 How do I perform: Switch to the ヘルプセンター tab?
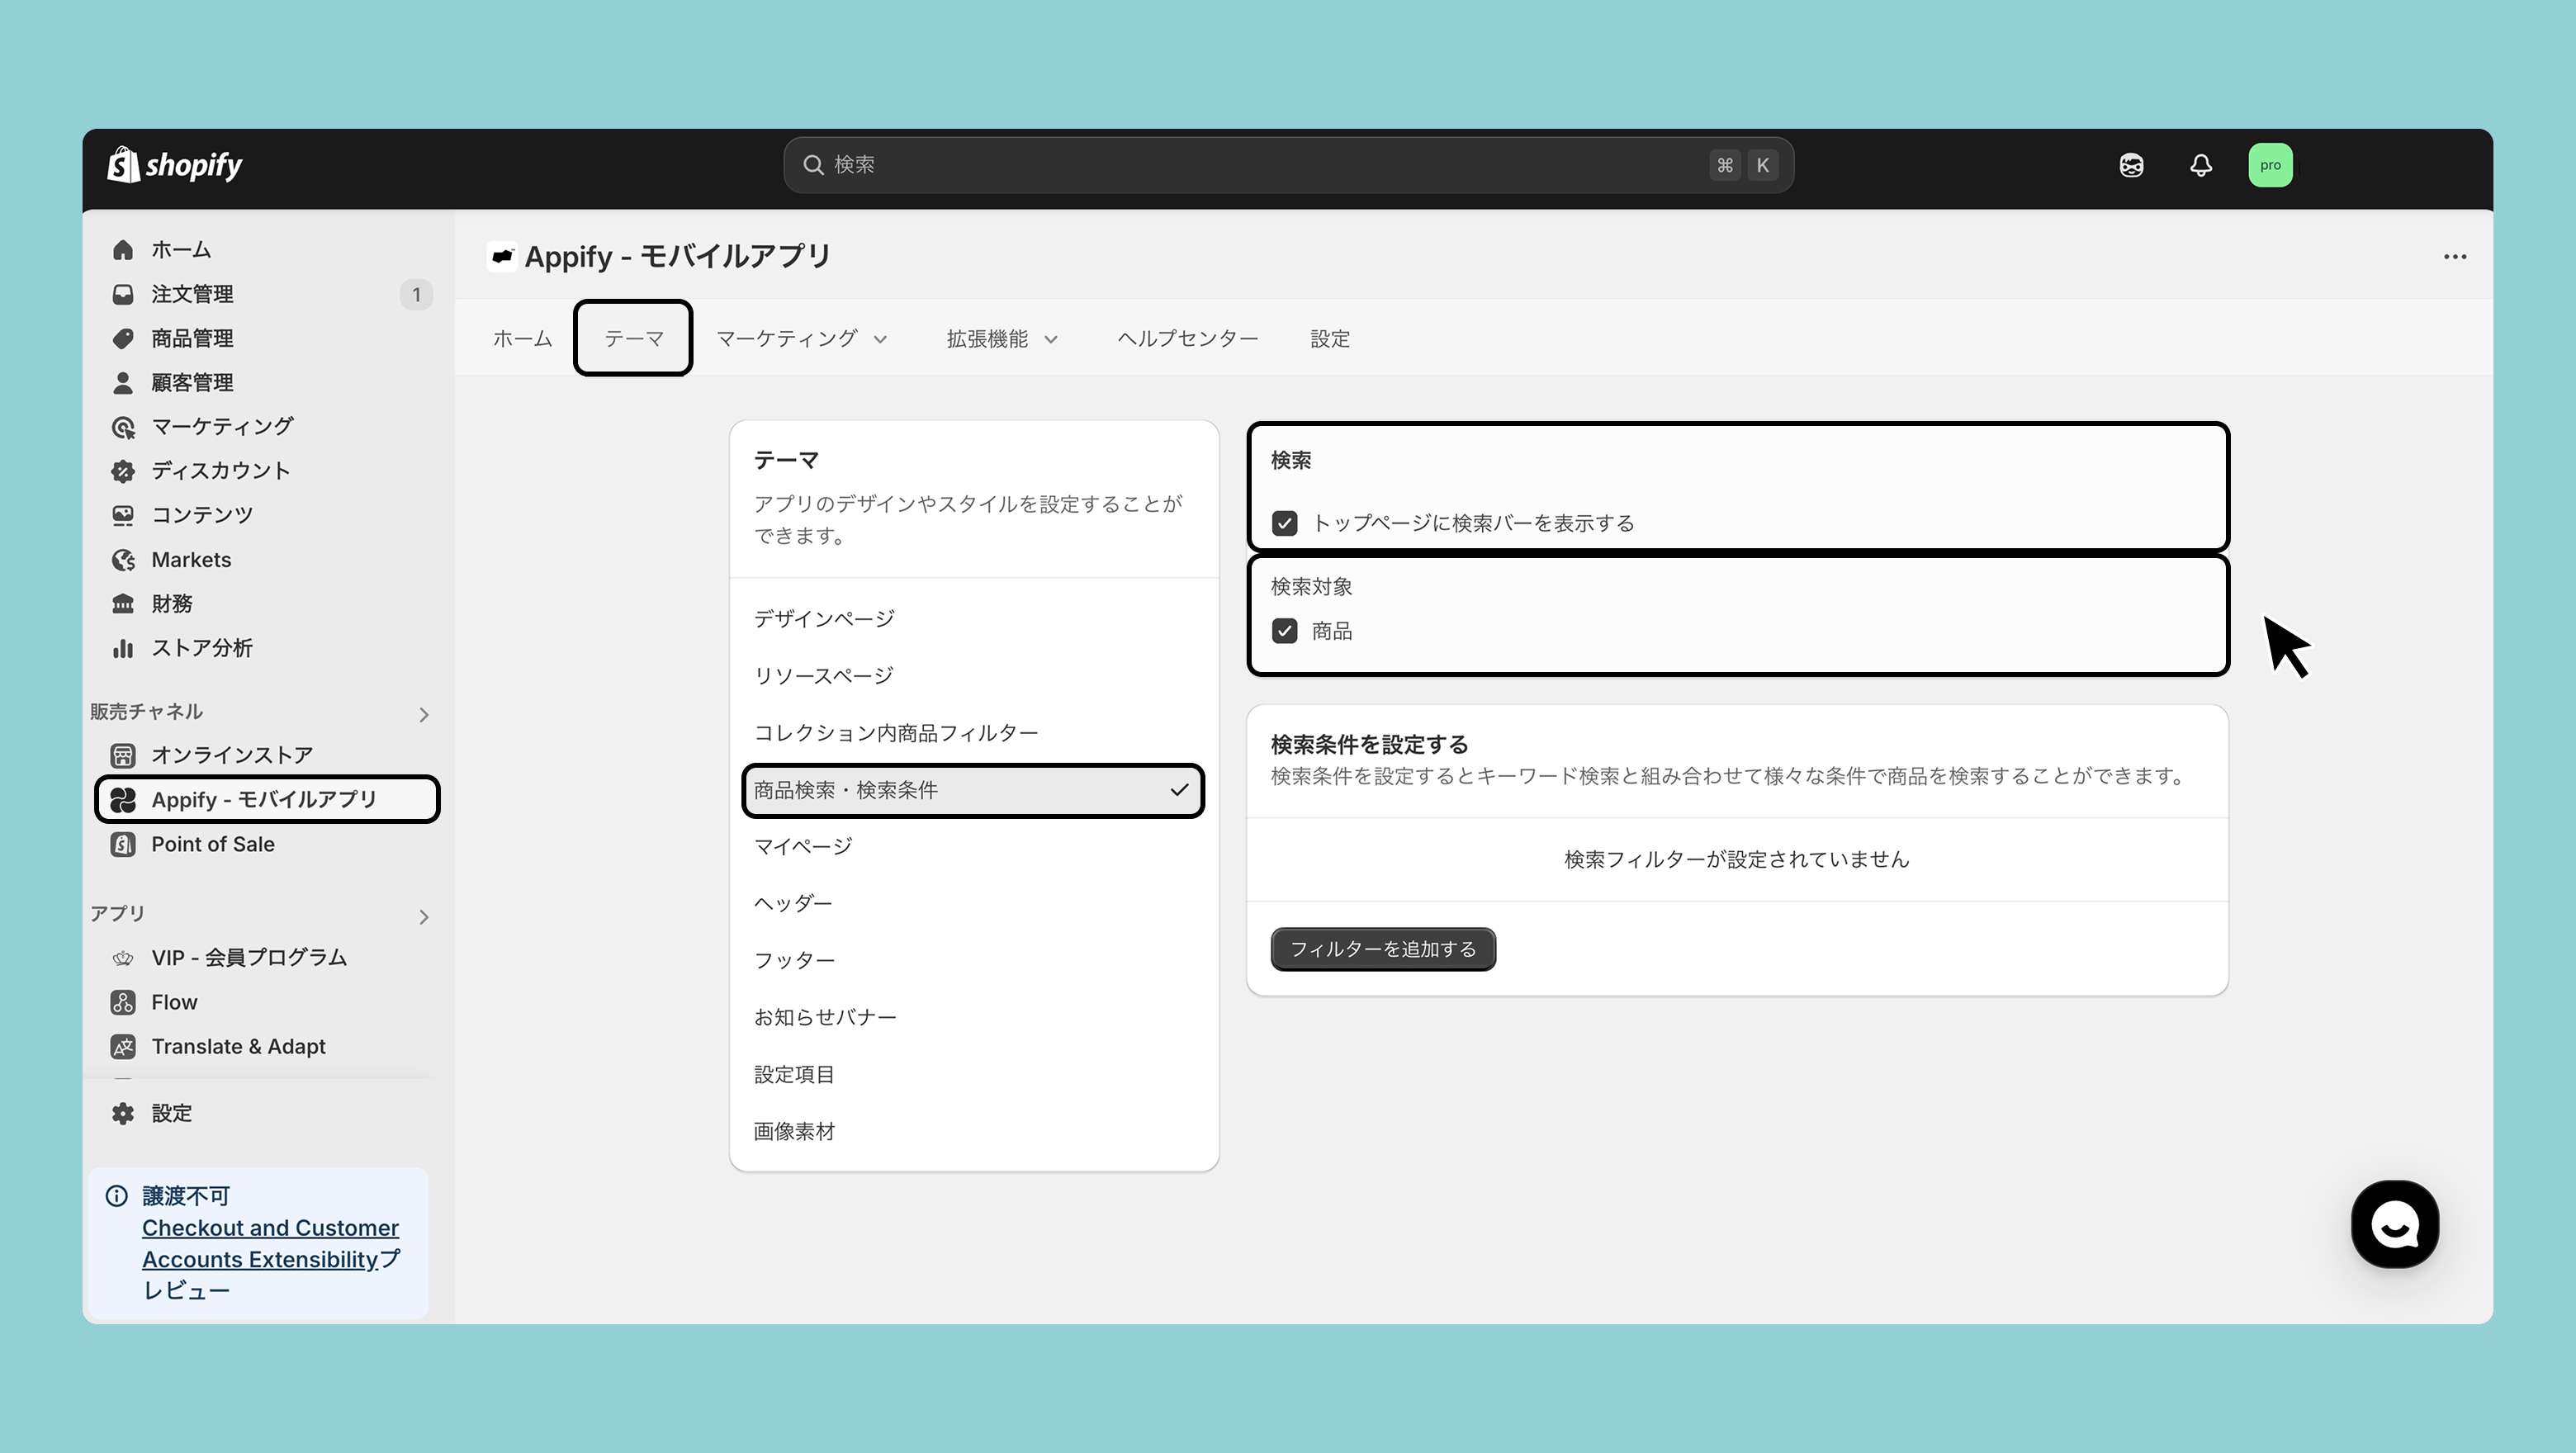(1187, 339)
